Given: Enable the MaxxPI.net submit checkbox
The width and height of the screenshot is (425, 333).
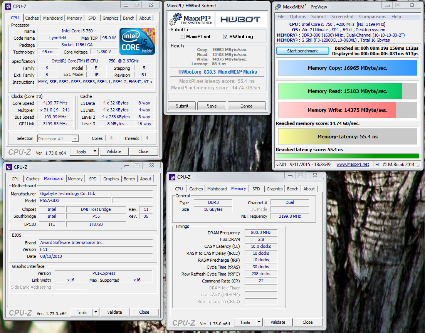Looking at the screenshot, I should tap(182, 36).
